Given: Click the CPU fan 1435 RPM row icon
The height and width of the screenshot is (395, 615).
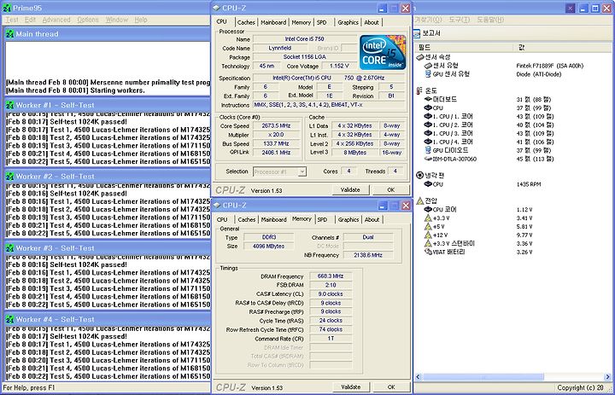Looking at the screenshot, I should (x=428, y=184).
